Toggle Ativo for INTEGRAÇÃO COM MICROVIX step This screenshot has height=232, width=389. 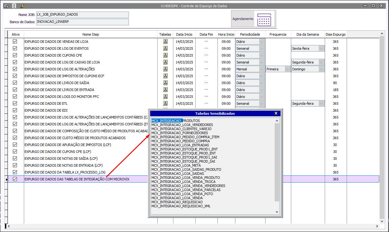(x=15, y=179)
